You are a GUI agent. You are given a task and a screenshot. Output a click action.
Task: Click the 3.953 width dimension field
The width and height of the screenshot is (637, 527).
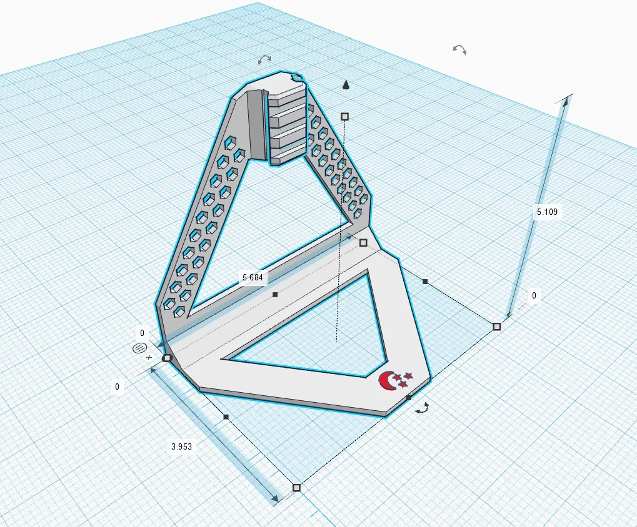(x=181, y=446)
